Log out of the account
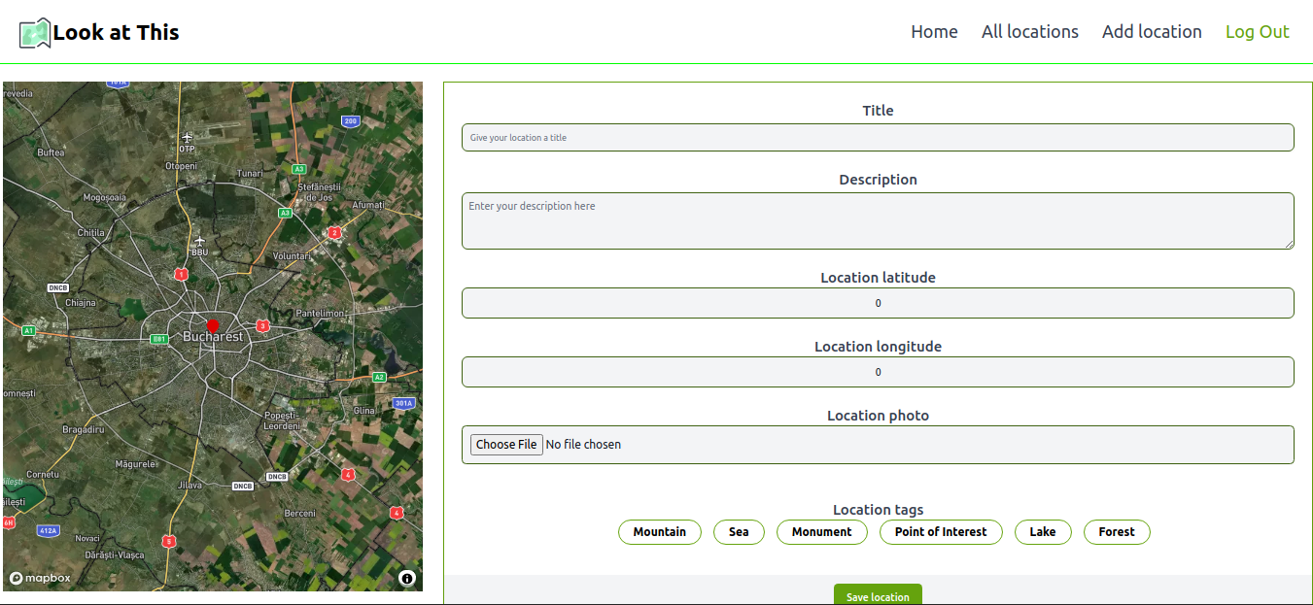Viewport: 1313px width, 605px height. tap(1257, 32)
